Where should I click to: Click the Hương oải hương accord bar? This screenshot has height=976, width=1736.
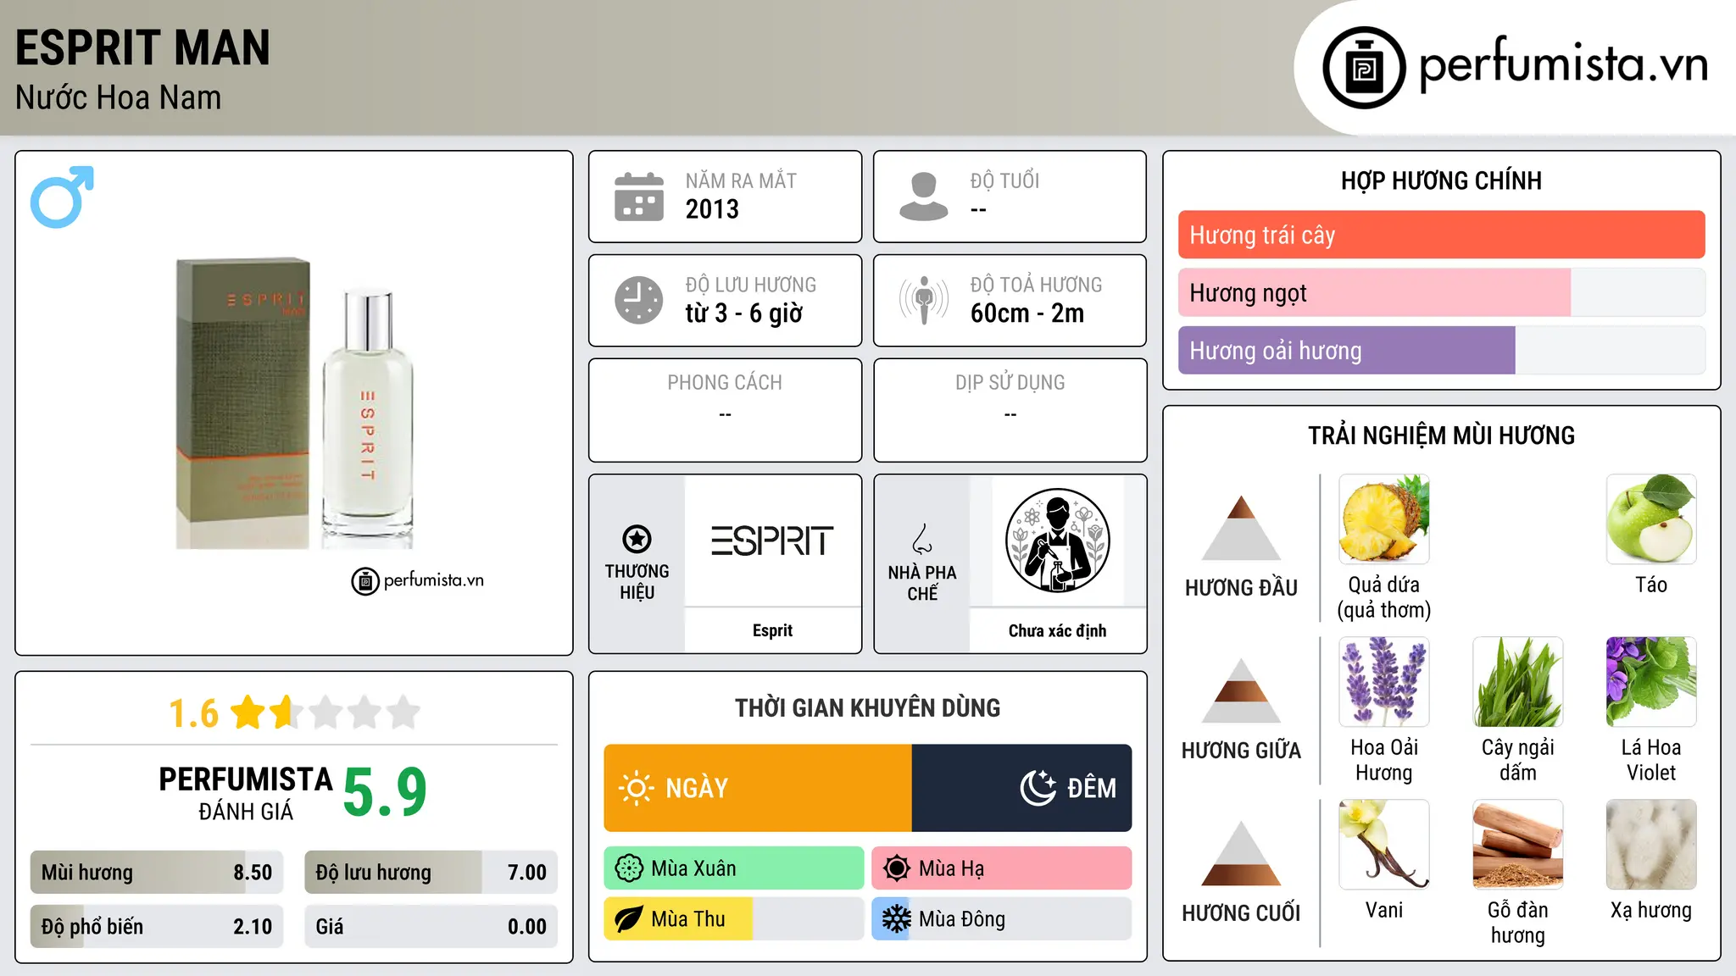coord(1441,350)
